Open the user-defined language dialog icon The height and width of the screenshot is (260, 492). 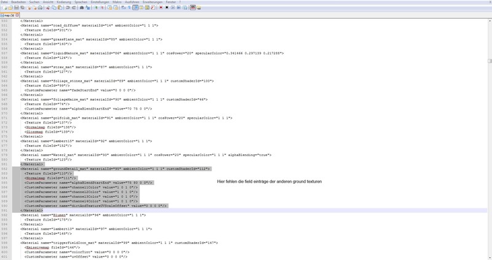141,7
